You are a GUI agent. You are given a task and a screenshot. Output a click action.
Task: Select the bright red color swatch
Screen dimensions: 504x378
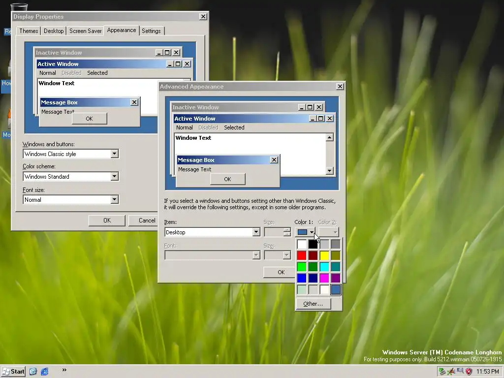pyautogui.click(x=302, y=255)
